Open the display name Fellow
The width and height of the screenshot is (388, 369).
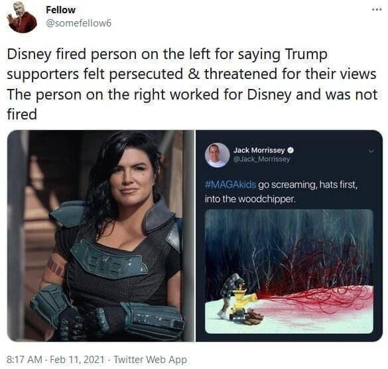point(60,10)
